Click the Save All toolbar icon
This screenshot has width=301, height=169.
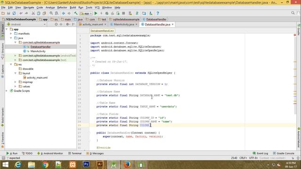8,13
